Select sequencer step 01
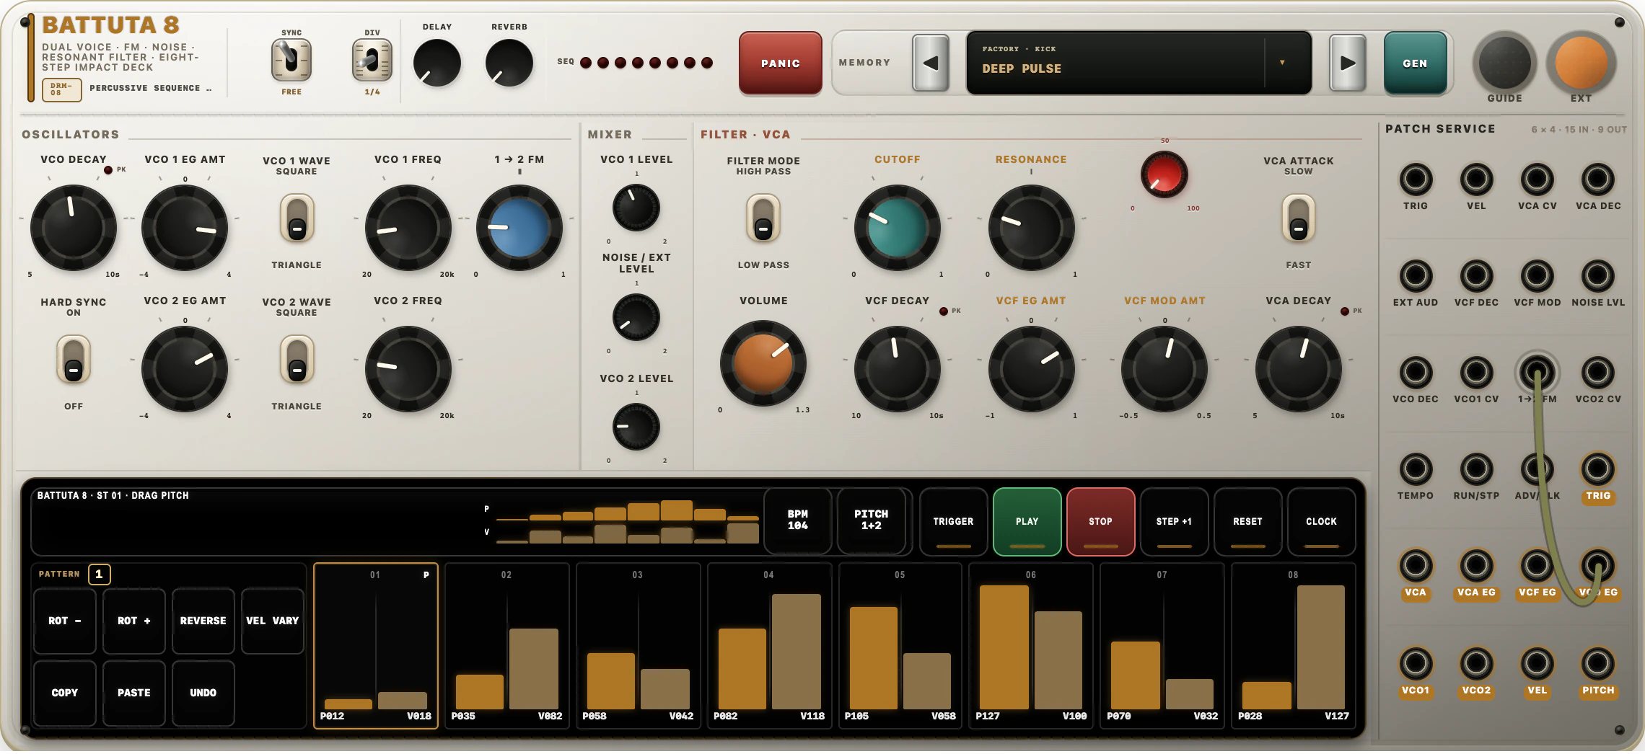The width and height of the screenshot is (1645, 754). (376, 646)
